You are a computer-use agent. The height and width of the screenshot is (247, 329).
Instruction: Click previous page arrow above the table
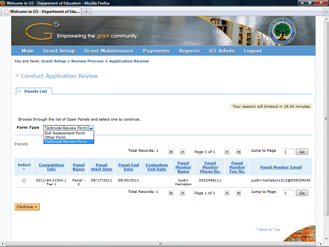[x=184, y=152]
